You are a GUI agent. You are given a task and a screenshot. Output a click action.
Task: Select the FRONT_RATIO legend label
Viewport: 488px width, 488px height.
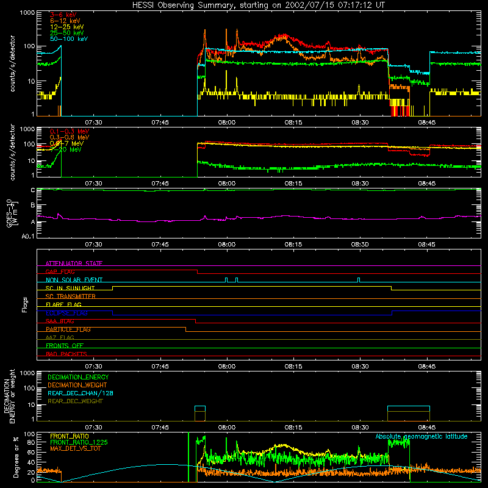(x=70, y=436)
